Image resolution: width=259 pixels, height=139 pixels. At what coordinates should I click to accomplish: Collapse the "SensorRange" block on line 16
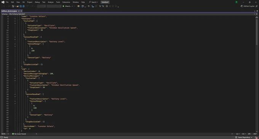click(x=15, y=44)
